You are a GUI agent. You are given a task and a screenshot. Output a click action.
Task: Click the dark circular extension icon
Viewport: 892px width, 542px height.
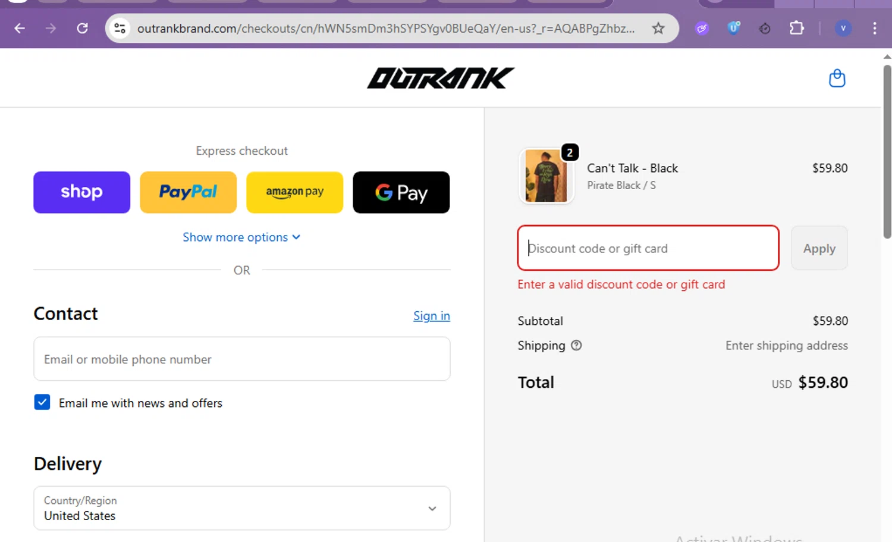765,28
